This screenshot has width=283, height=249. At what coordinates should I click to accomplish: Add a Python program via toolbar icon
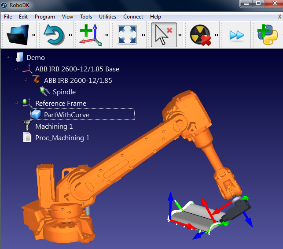point(268,34)
